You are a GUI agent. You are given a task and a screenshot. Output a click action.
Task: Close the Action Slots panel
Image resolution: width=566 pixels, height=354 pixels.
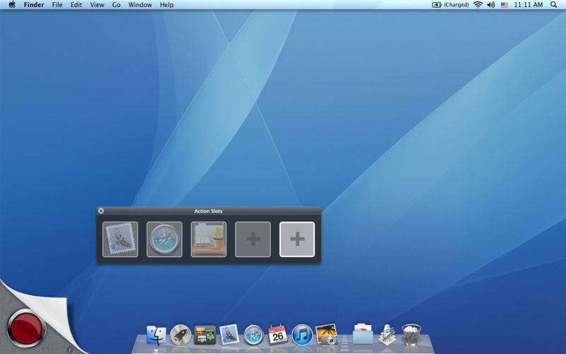tap(101, 211)
